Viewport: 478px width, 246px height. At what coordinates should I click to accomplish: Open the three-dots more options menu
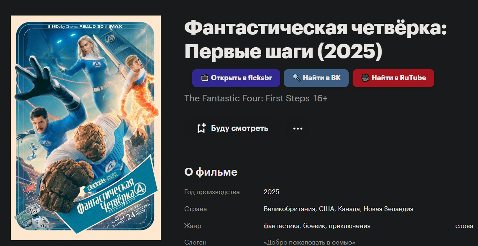click(x=298, y=128)
